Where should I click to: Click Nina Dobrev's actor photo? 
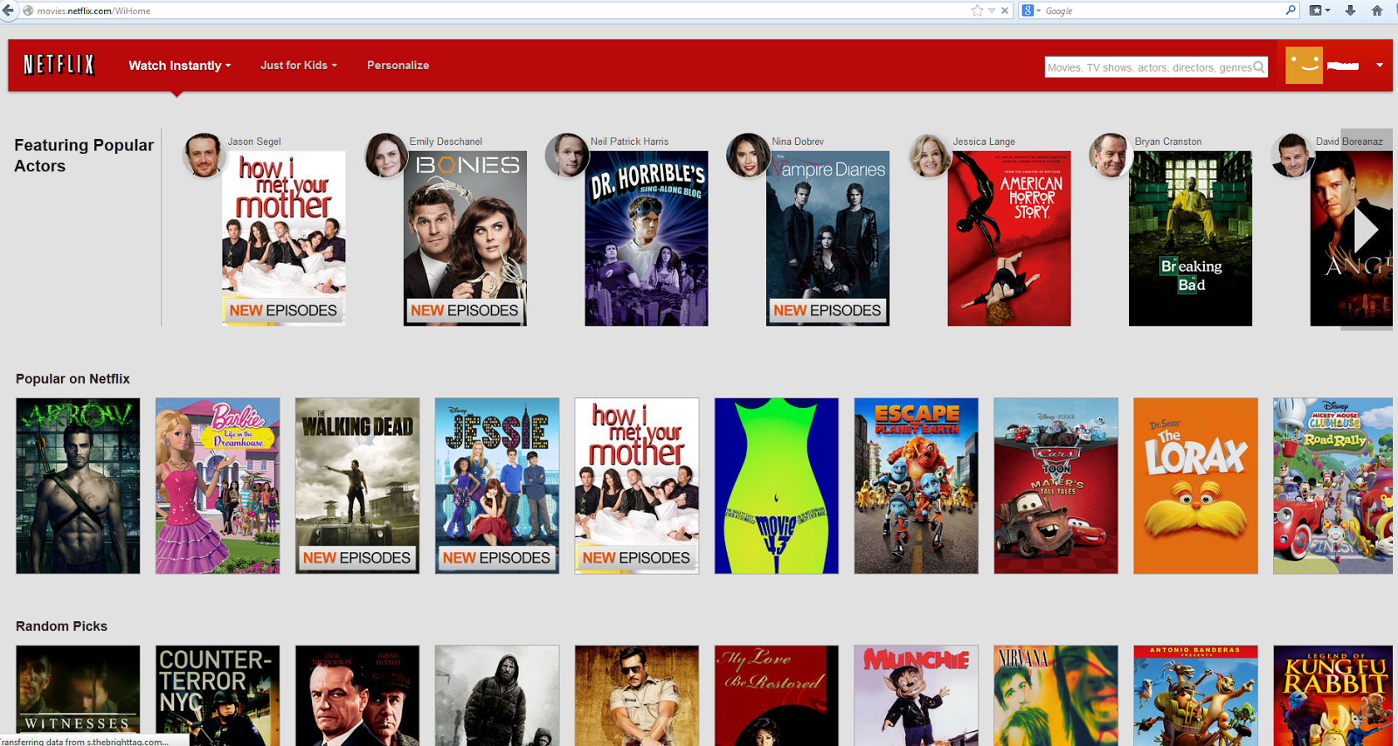point(748,155)
